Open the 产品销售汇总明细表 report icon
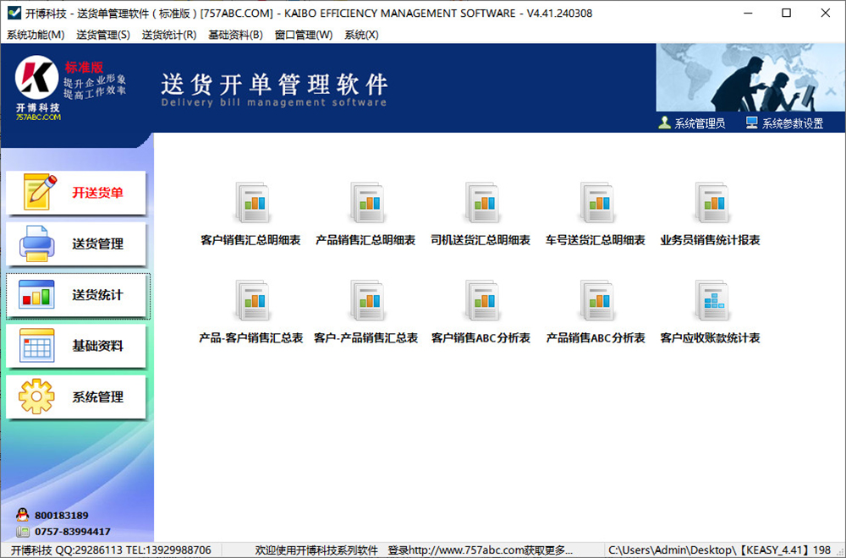Viewport: 846px width, 558px height. (366, 202)
